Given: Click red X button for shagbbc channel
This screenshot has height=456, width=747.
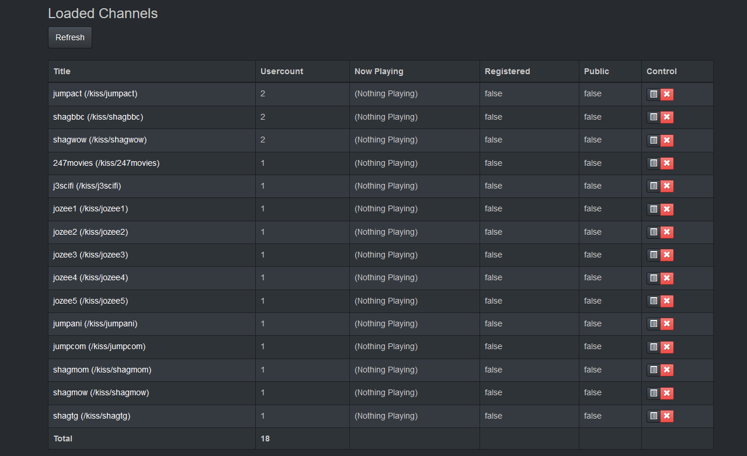Looking at the screenshot, I should (x=667, y=117).
